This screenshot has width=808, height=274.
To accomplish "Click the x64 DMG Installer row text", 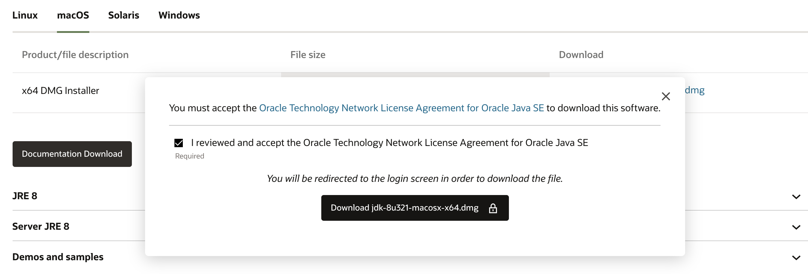I will [61, 91].
